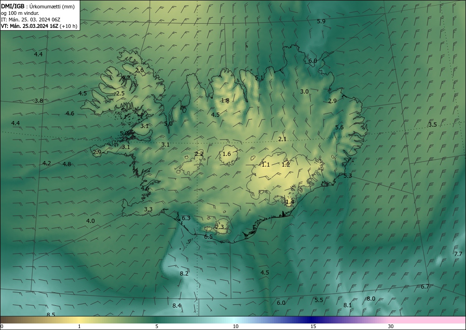Click the 4.0 value label over the ocean
This screenshot has width=466, height=330.
click(90, 221)
